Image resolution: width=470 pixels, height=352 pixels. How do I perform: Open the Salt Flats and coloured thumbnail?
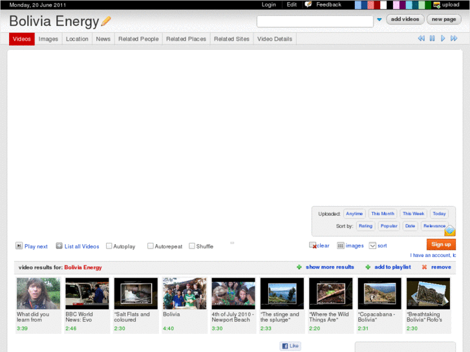point(136,293)
